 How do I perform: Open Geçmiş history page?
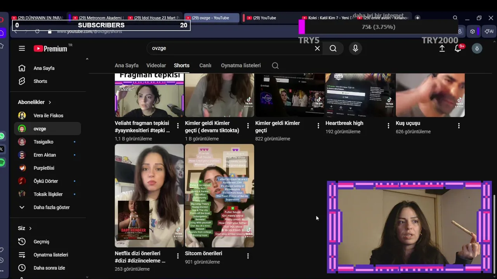click(47, 242)
